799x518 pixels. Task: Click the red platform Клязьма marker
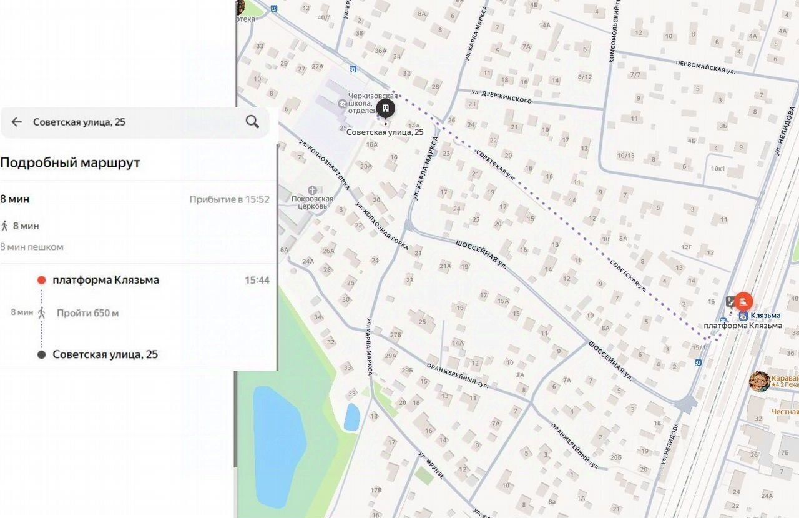click(x=743, y=302)
